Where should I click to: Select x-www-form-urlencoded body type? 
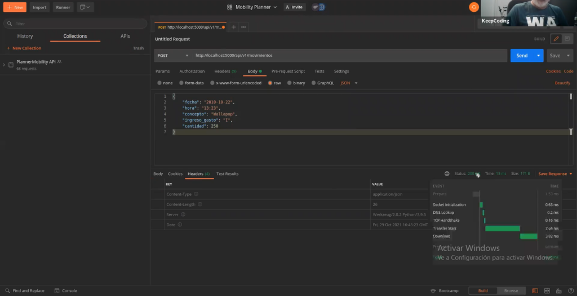pos(236,83)
